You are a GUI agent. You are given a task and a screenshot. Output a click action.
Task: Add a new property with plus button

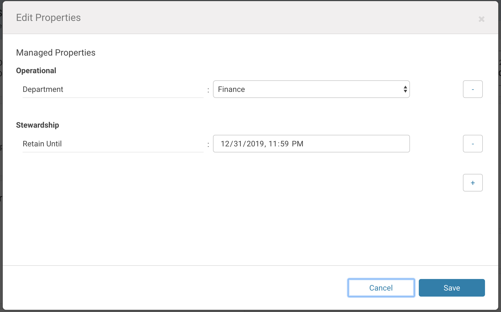(x=473, y=183)
